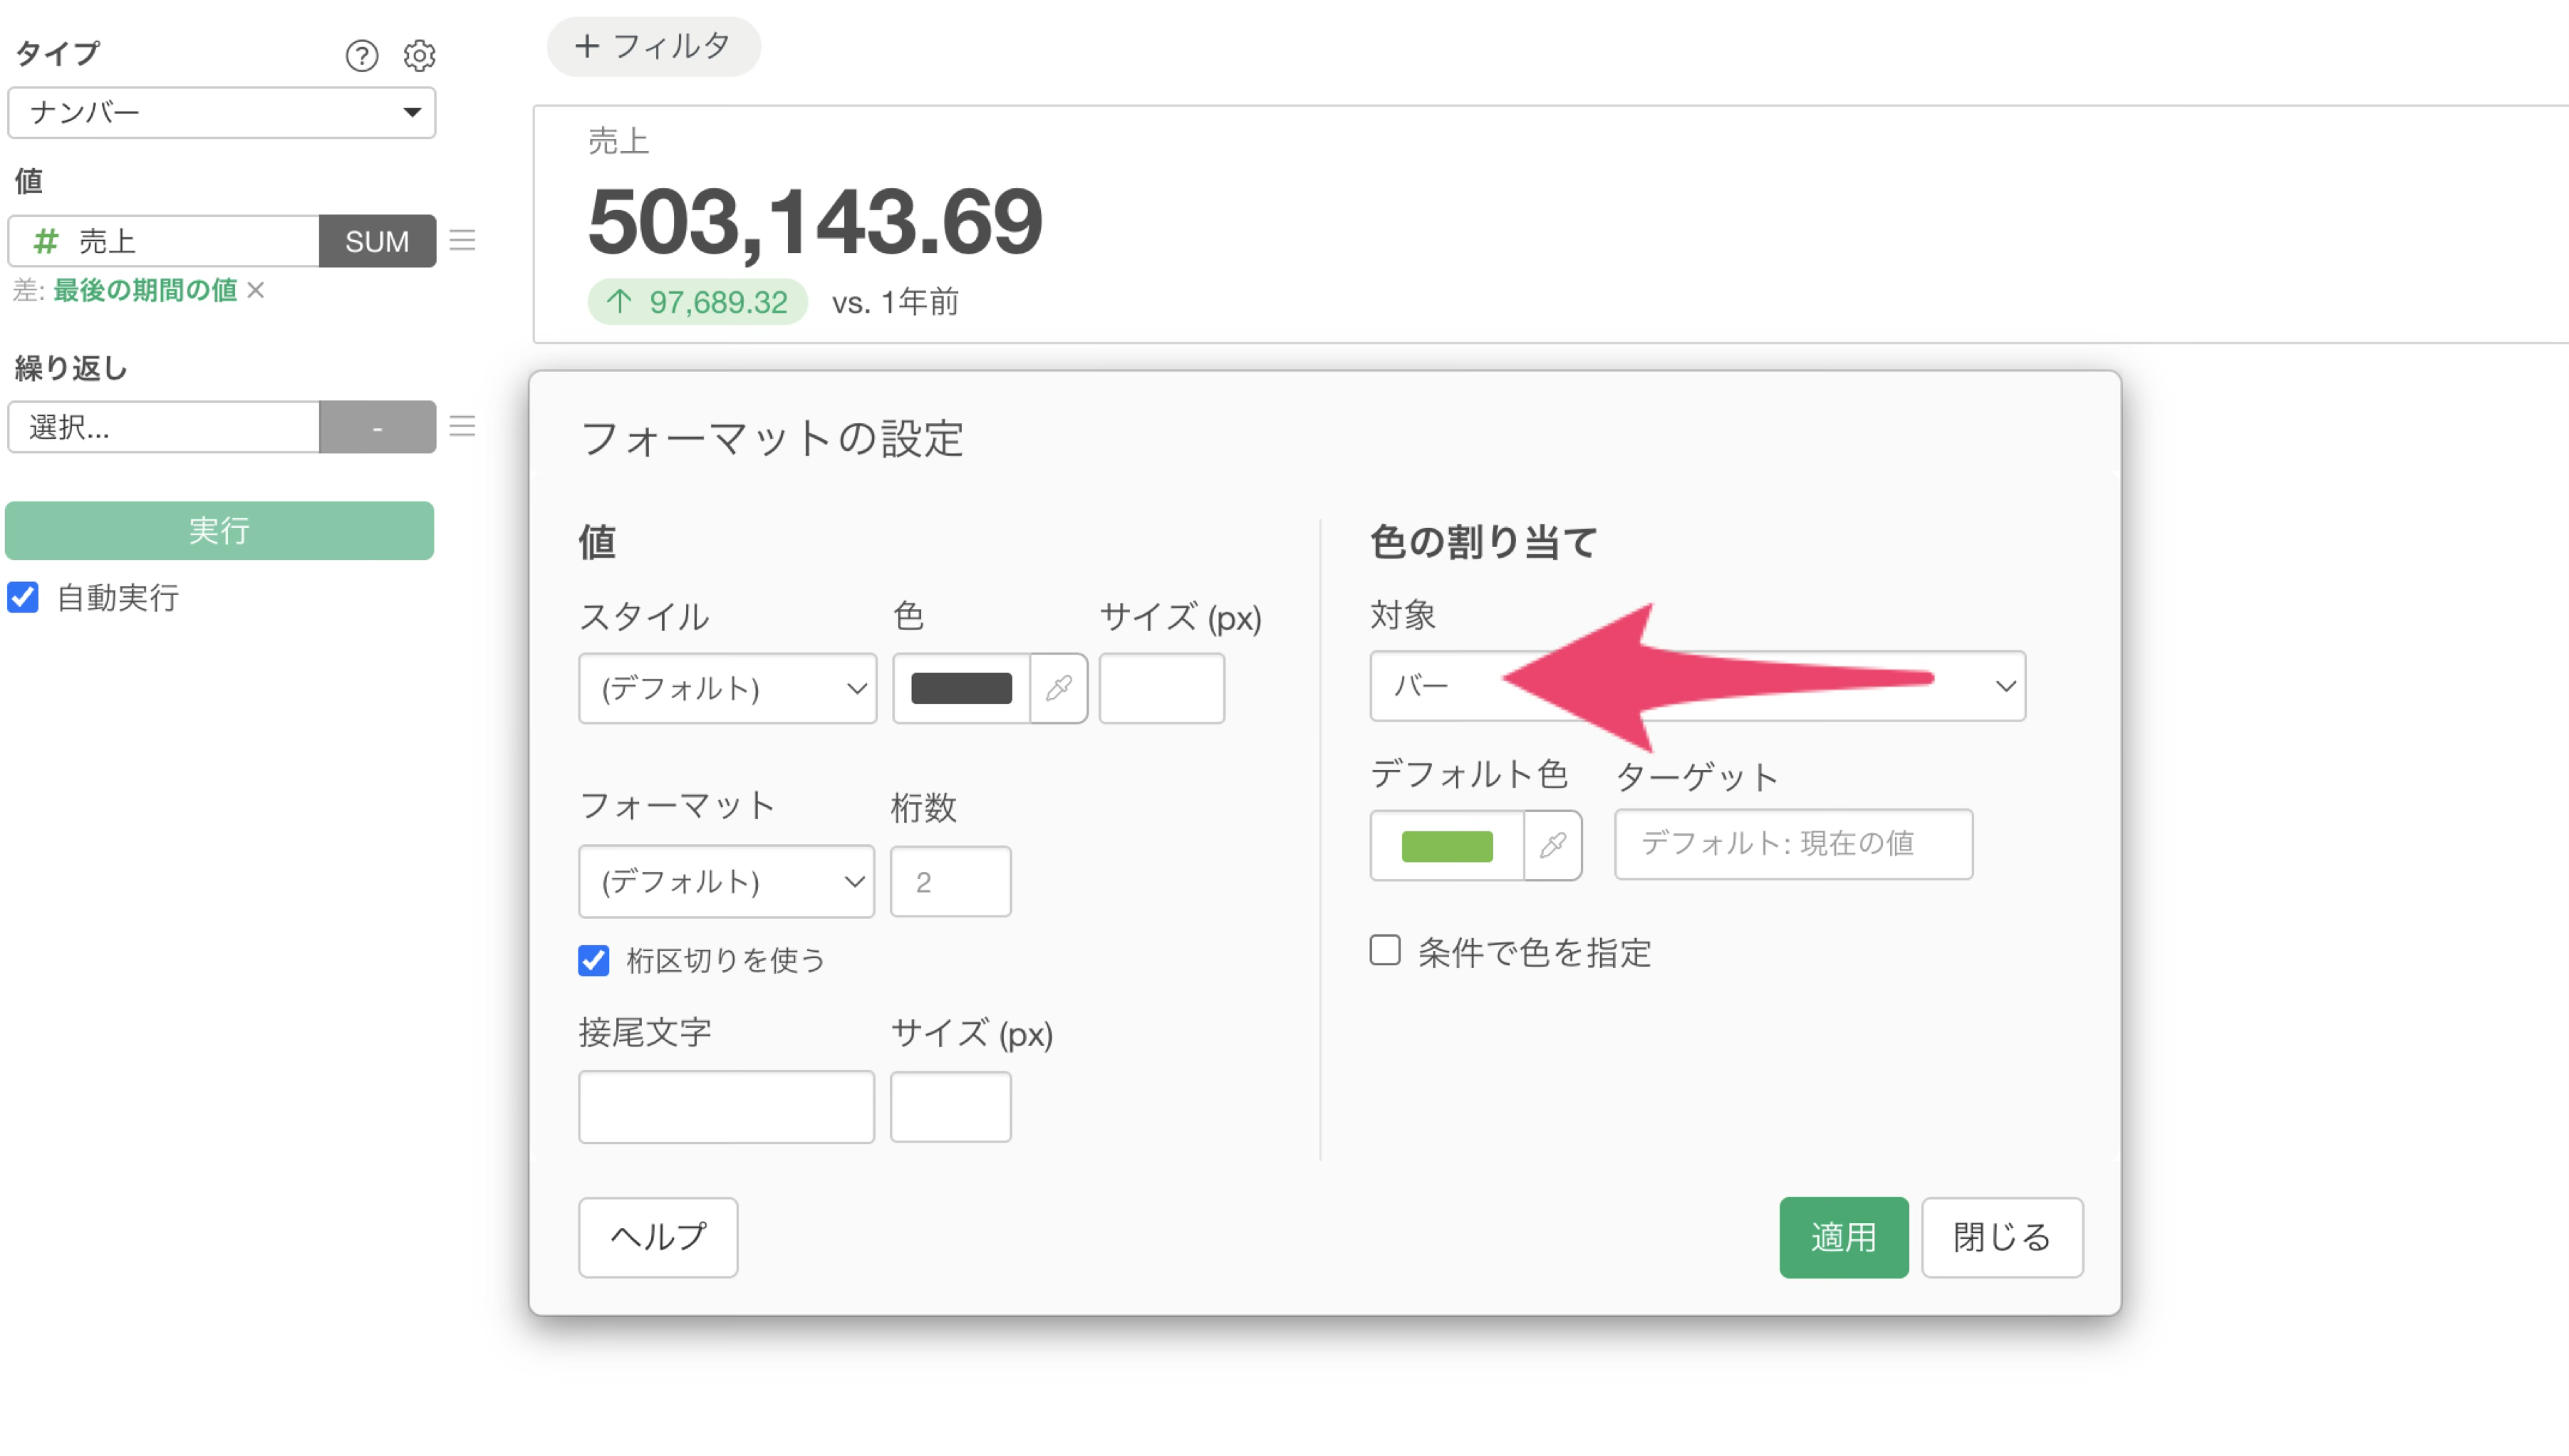Remove 最後の期間の値 with the x icon

point(256,290)
